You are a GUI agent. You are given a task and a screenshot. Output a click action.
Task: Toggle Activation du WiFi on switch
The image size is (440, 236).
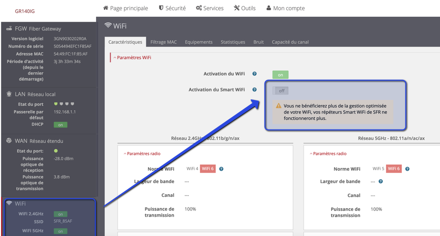280,75
